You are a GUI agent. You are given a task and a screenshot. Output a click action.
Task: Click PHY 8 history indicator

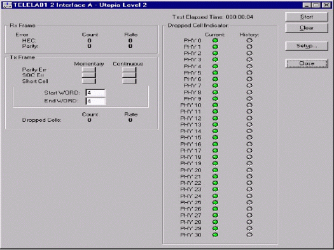249,92
